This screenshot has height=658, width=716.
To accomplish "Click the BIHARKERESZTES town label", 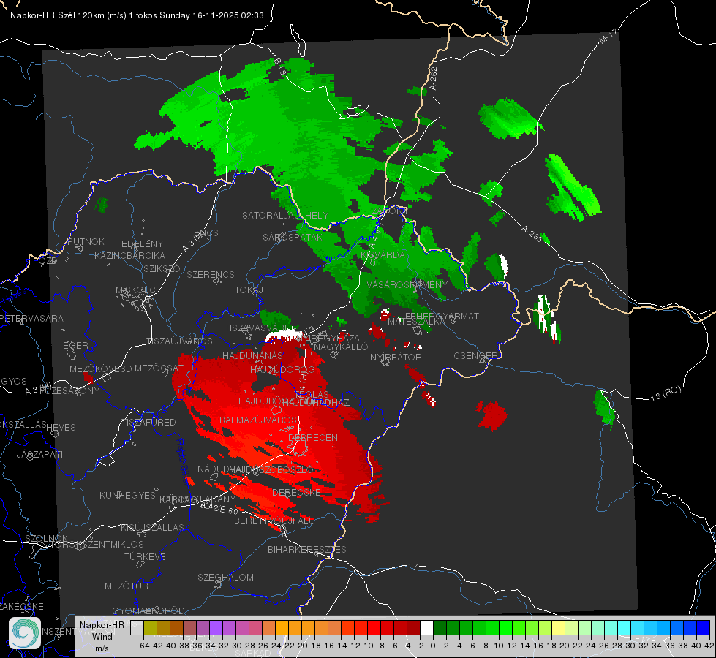I will point(307,549).
